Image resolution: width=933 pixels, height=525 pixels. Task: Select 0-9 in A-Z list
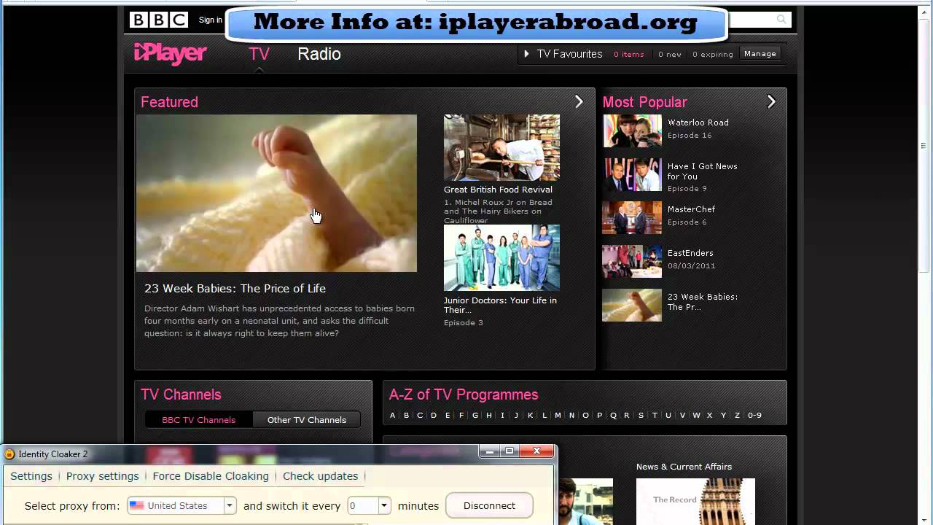tap(754, 416)
